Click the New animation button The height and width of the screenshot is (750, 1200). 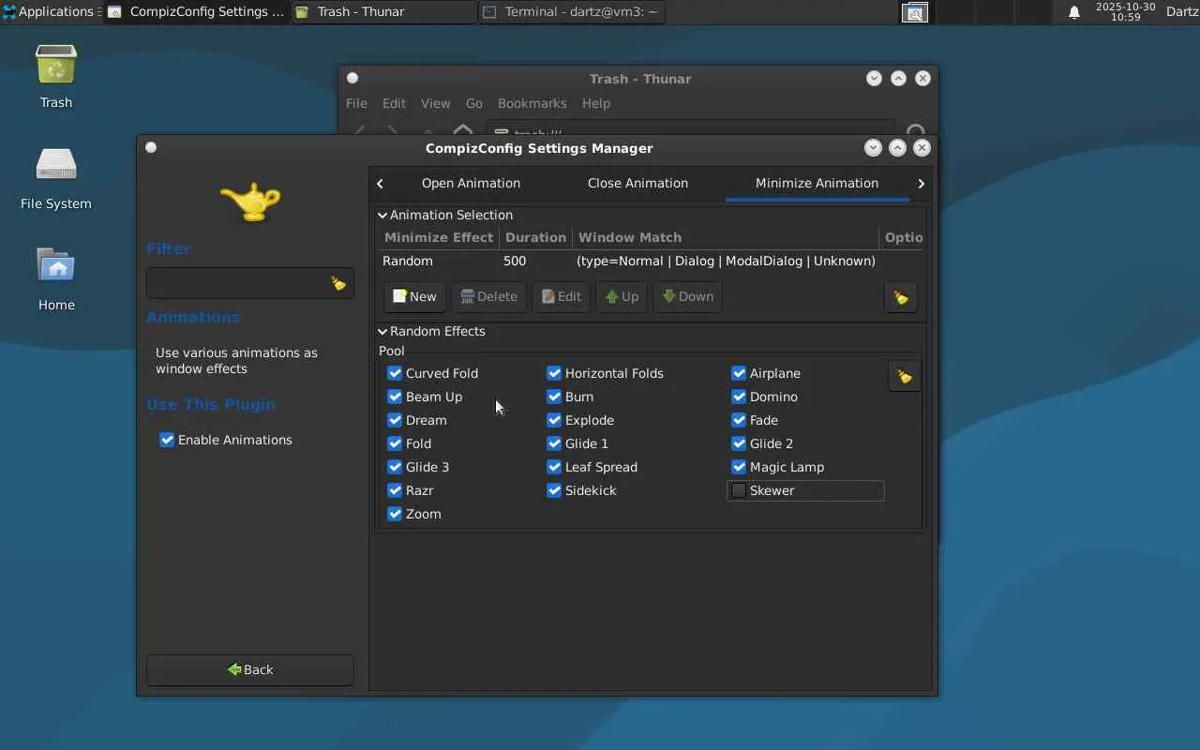(x=414, y=296)
